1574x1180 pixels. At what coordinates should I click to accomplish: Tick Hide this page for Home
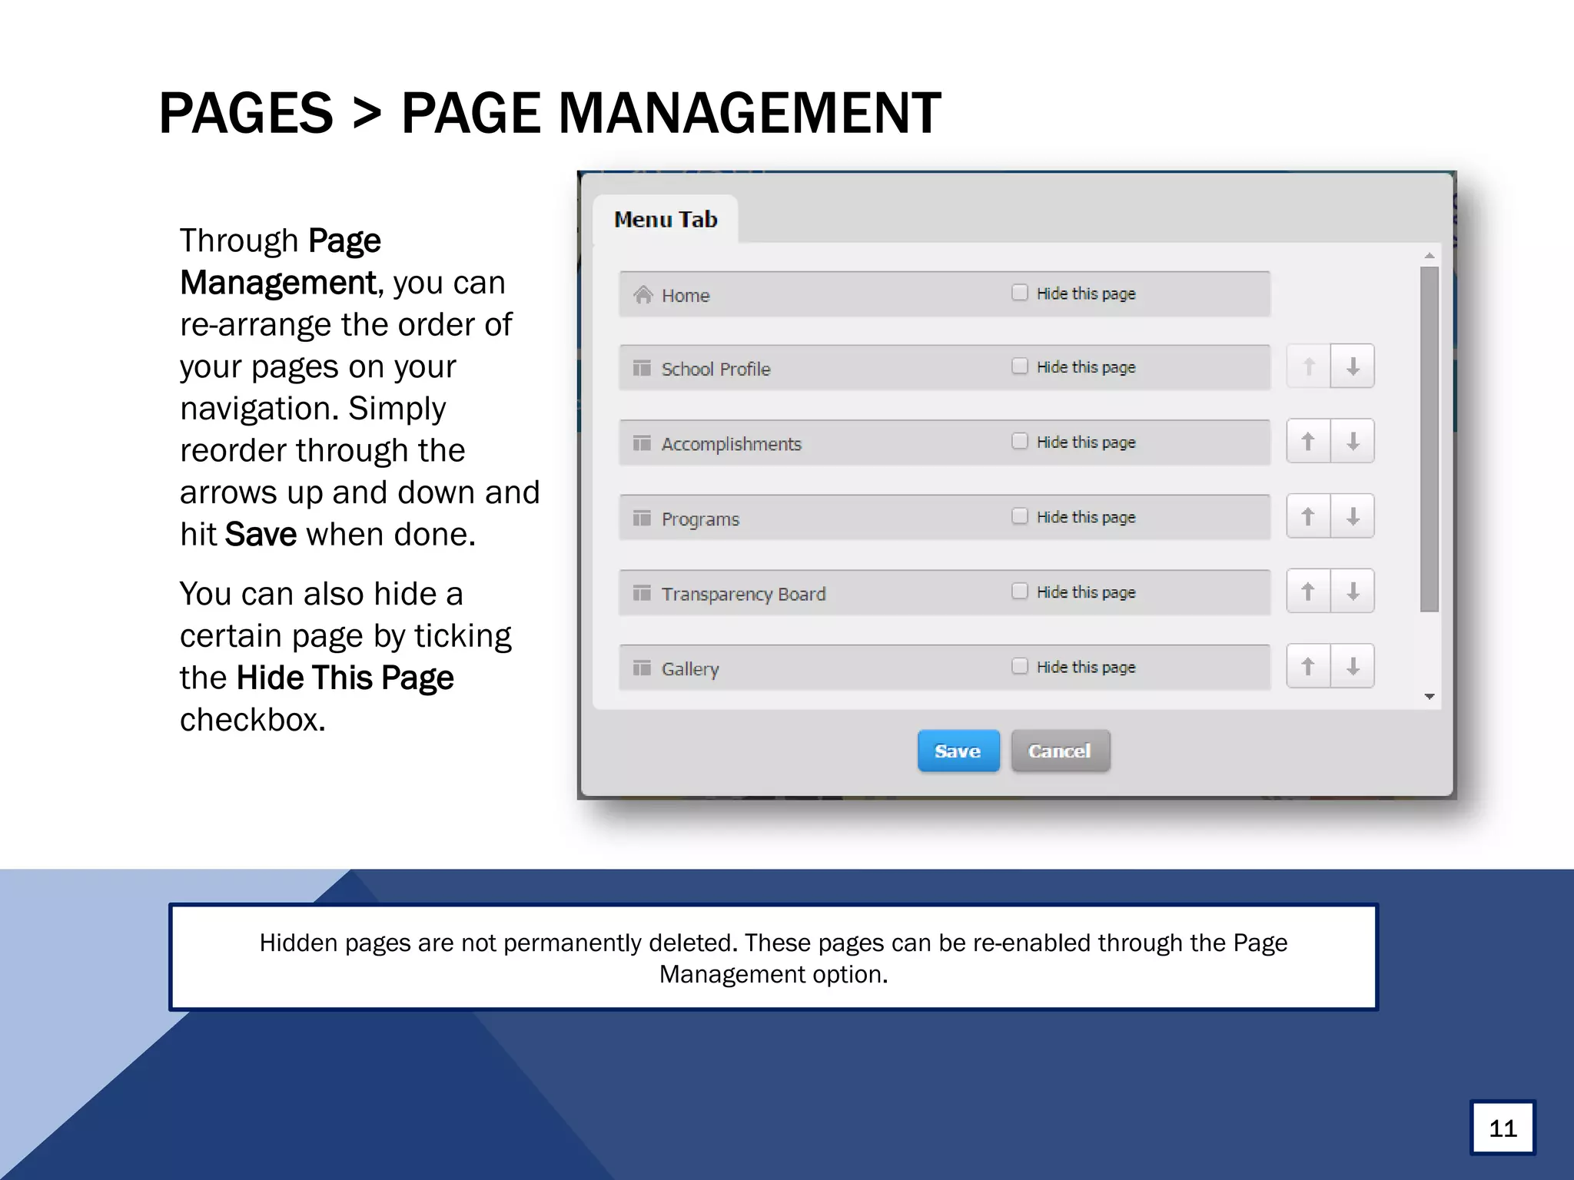[1020, 293]
